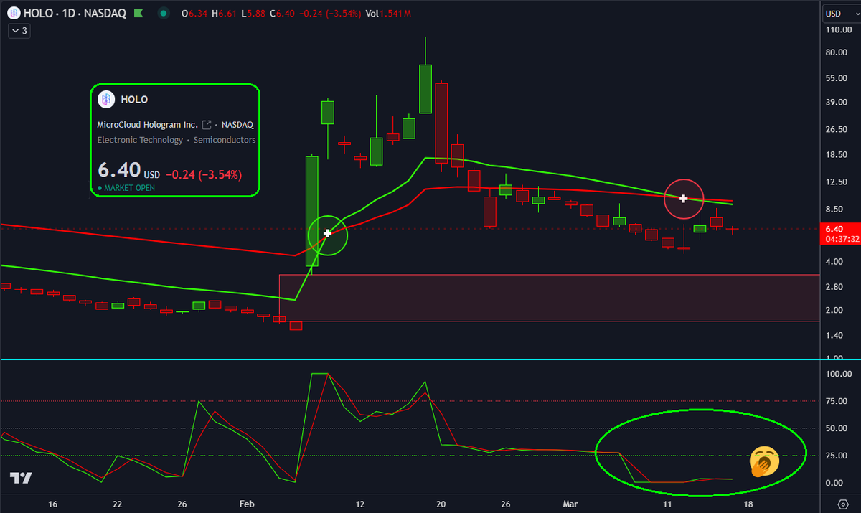
Task: Click the Vol 1.541M reading in the header
Action: click(390, 13)
